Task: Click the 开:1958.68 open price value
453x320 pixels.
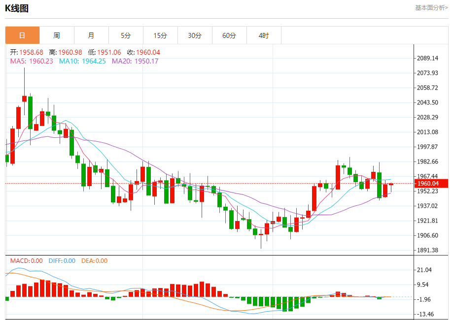Action: 27,52
